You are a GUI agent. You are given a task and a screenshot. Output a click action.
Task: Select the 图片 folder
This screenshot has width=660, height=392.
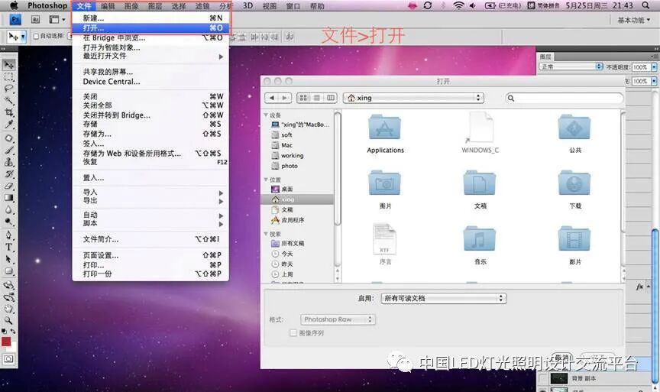click(x=385, y=189)
